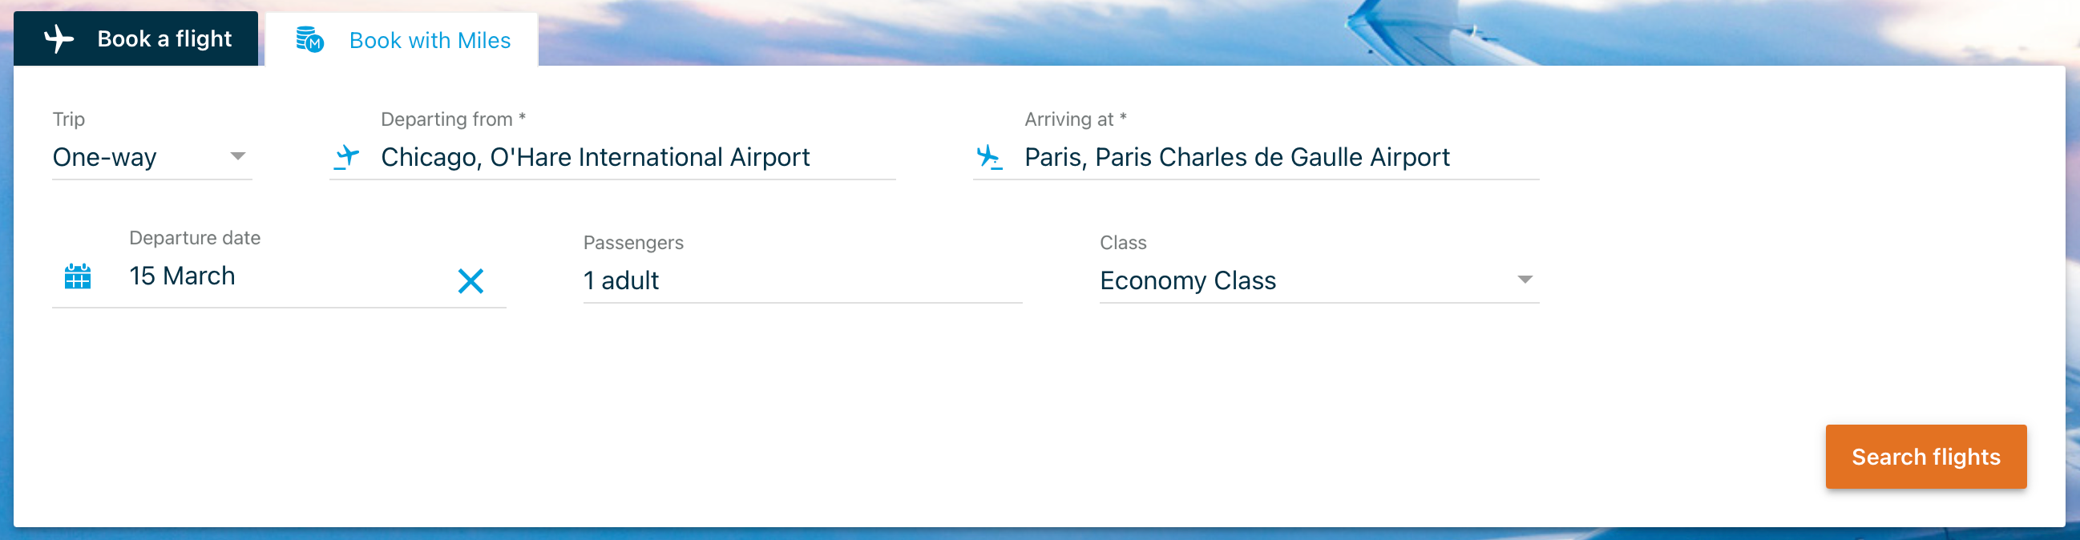Click the Economy Class value
Screen dimensions: 2080x540
click(1189, 281)
